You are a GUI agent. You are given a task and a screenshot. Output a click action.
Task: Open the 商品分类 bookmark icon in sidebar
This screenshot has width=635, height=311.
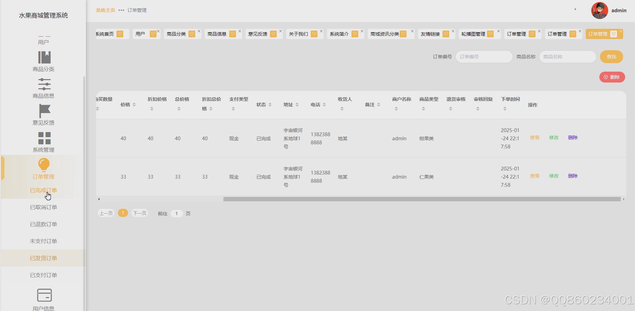tap(44, 58)
